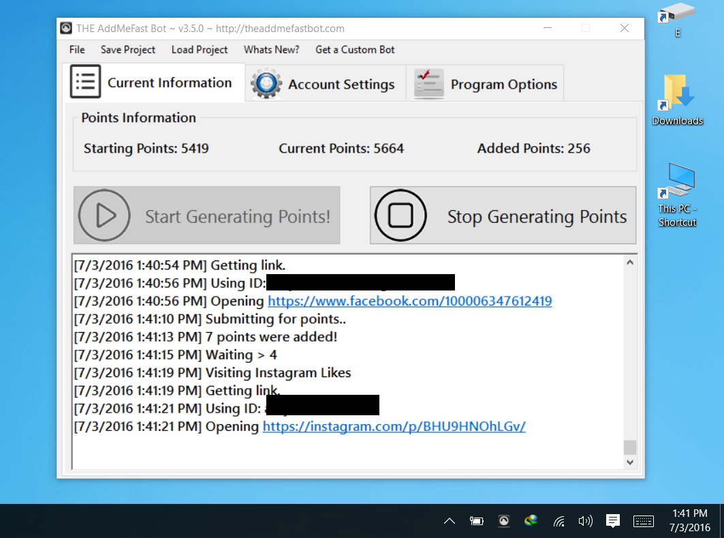The height and width of the screenshot is (538, 724).
Task: Open the Whats New? menu item
Action: coord(272,50)
